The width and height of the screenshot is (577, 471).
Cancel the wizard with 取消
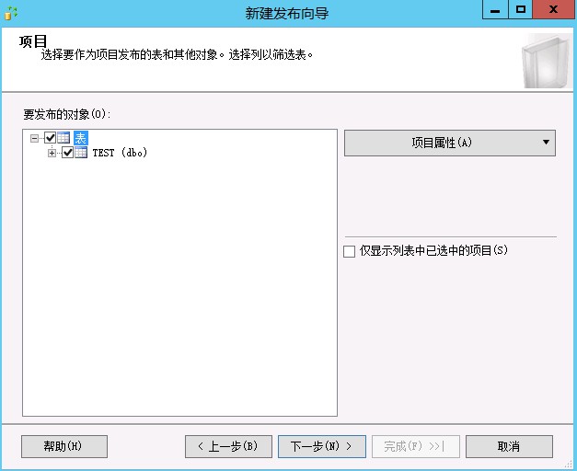point(509,446)
